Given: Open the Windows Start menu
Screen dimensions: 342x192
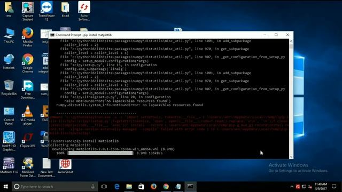Looking at the screenshot, I should (6, 187).
